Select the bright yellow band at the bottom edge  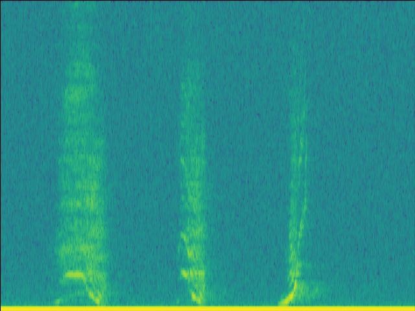coord(207,308)
